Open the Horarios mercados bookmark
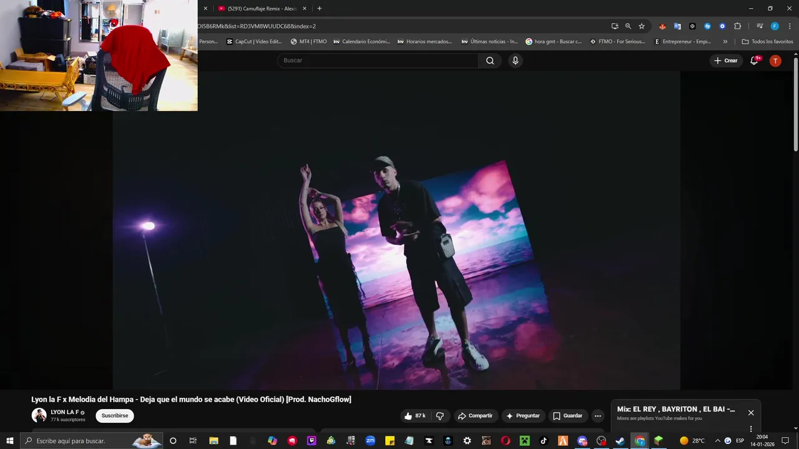 424,42
